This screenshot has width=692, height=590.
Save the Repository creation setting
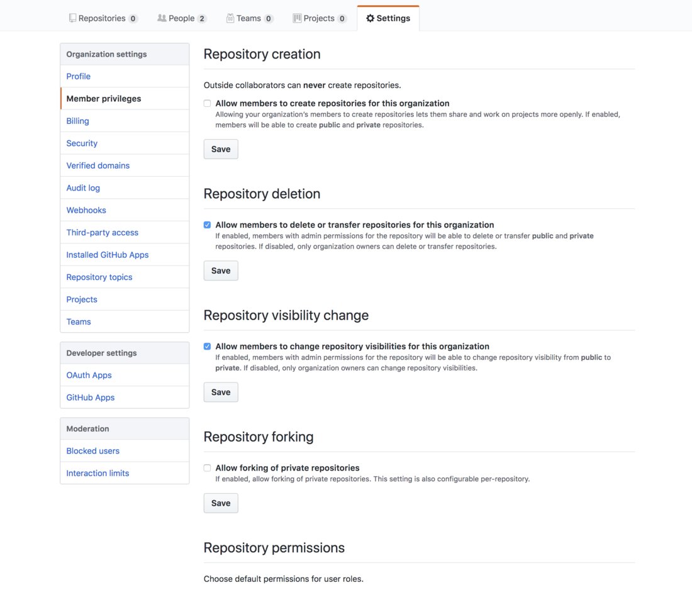(221, 149)
